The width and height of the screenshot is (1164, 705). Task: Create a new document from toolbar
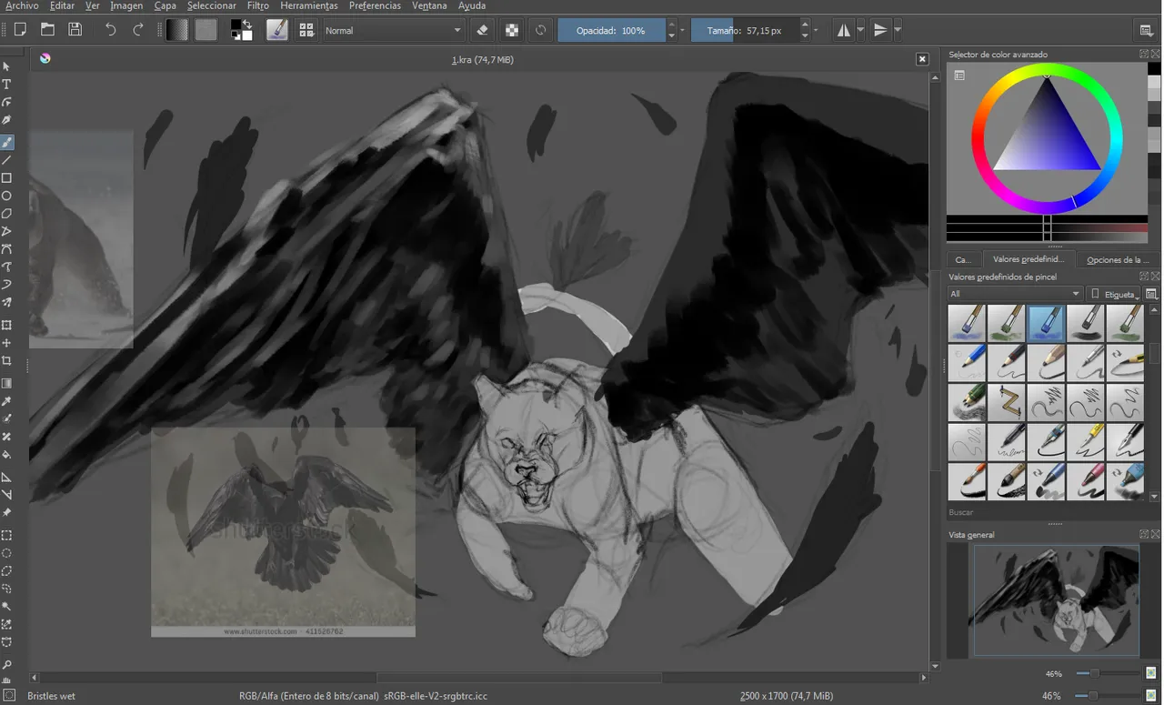pyautogui.click(x=20, y=30)
